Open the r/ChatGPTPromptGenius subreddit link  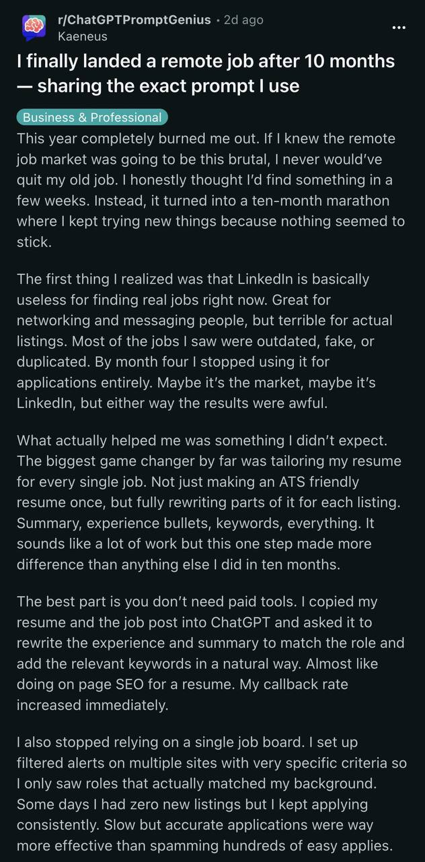[x=134, y=20]
